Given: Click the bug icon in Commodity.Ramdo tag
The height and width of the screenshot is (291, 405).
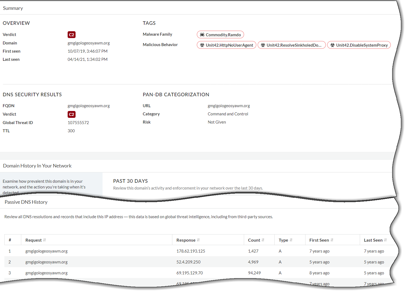Looking at the screenshot, I should tap(202, 35).
